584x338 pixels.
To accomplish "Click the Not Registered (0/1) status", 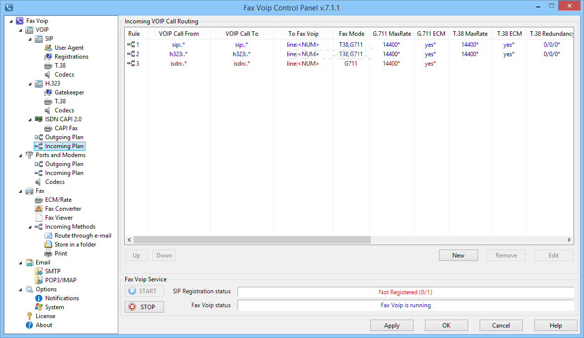I will pos(406,292).
